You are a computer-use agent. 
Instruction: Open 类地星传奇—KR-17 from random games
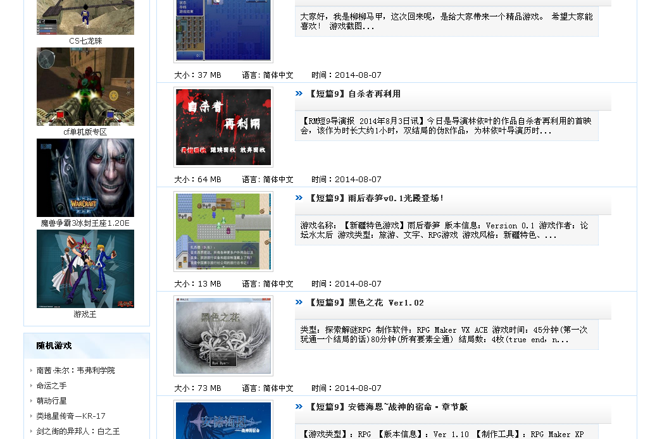71,416
